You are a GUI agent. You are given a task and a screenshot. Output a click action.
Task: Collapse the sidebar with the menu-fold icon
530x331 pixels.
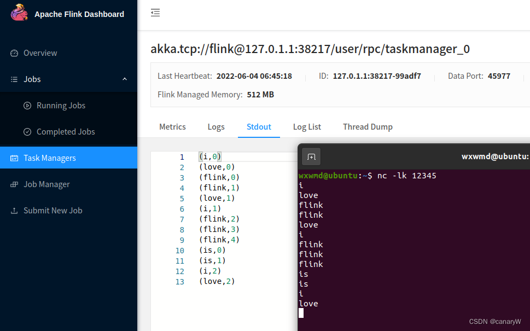click(155, 13)
